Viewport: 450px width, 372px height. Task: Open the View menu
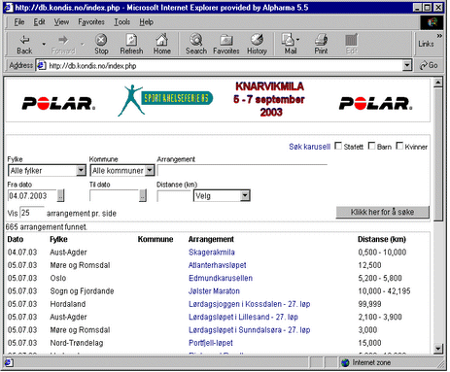[61, 22]
